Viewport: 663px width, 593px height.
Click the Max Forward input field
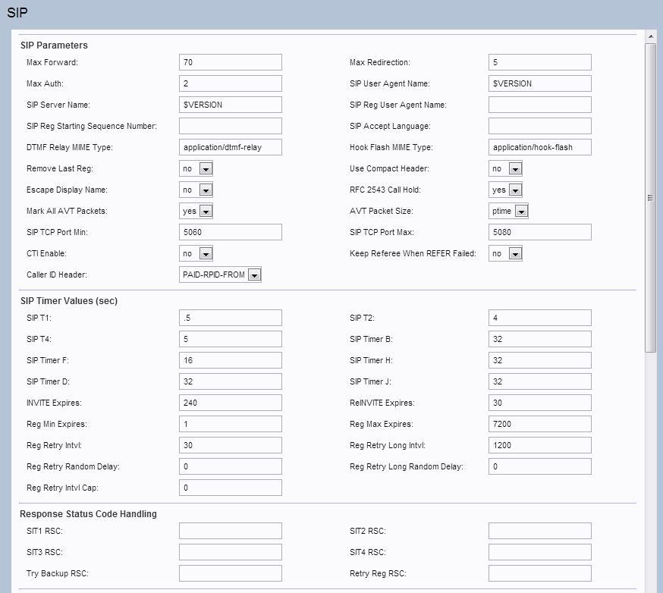(x=231, y=62)
